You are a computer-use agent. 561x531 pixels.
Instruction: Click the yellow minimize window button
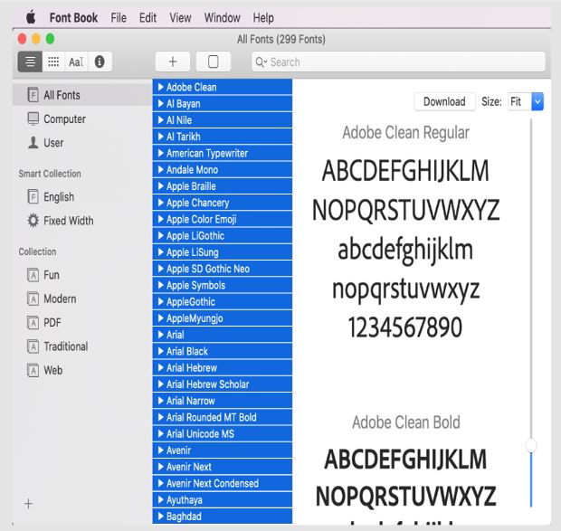(36, 39)
